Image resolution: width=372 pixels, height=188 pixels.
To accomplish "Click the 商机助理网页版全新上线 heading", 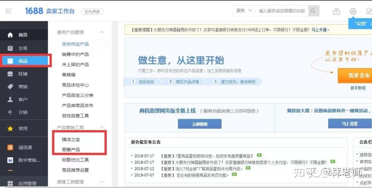I will (167, 111).
